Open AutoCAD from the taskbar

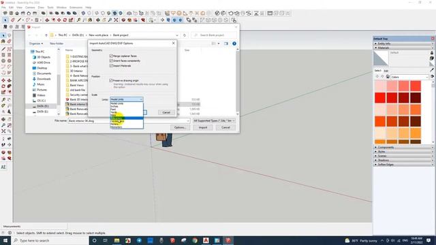click(206, 240)
